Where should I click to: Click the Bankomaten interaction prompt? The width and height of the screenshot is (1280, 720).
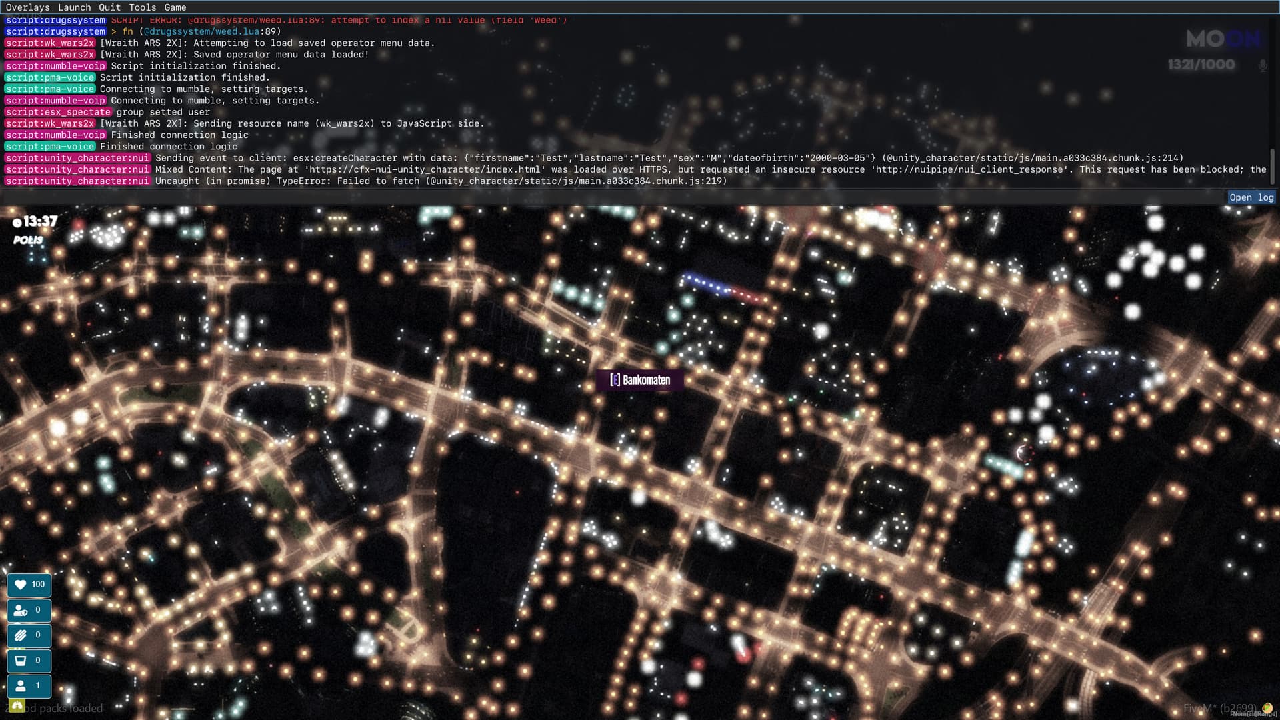[x=640, y=380]
